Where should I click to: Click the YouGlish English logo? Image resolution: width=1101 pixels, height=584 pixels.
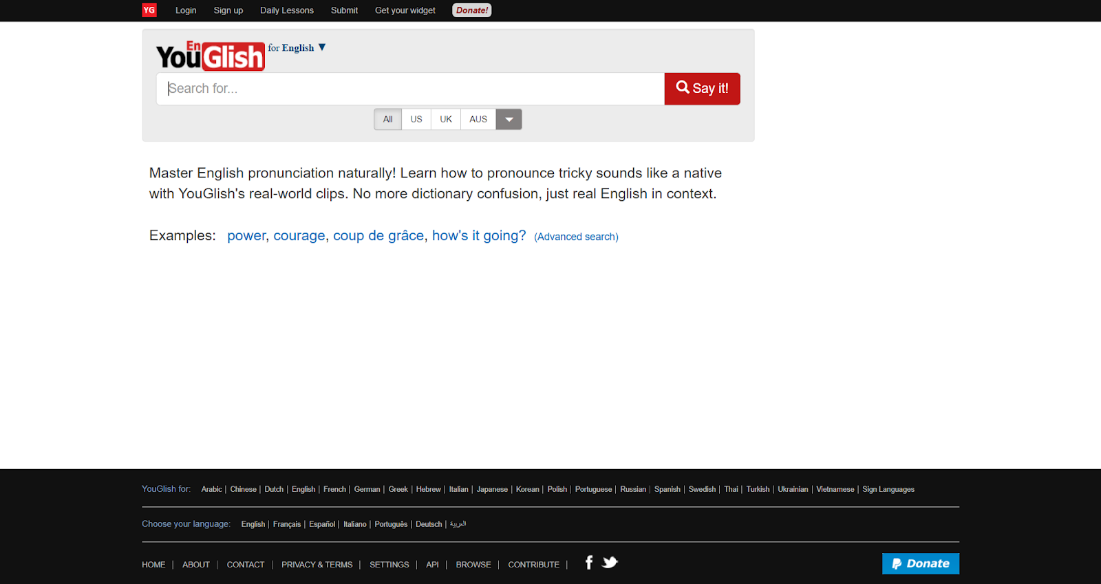(211, 56)
